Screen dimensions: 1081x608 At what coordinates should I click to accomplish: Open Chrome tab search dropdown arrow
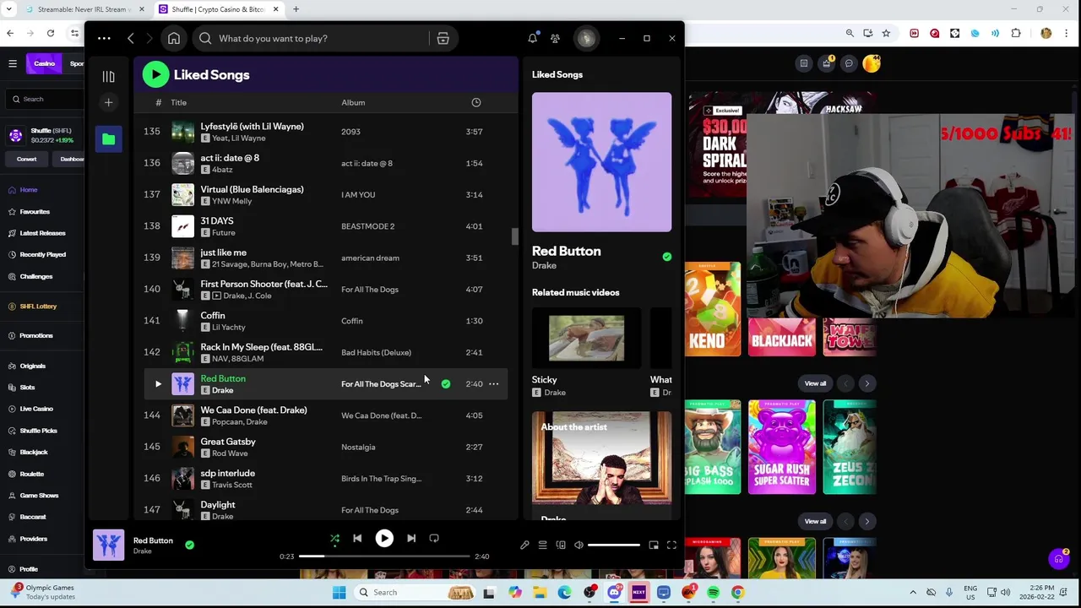coord(9,9)
